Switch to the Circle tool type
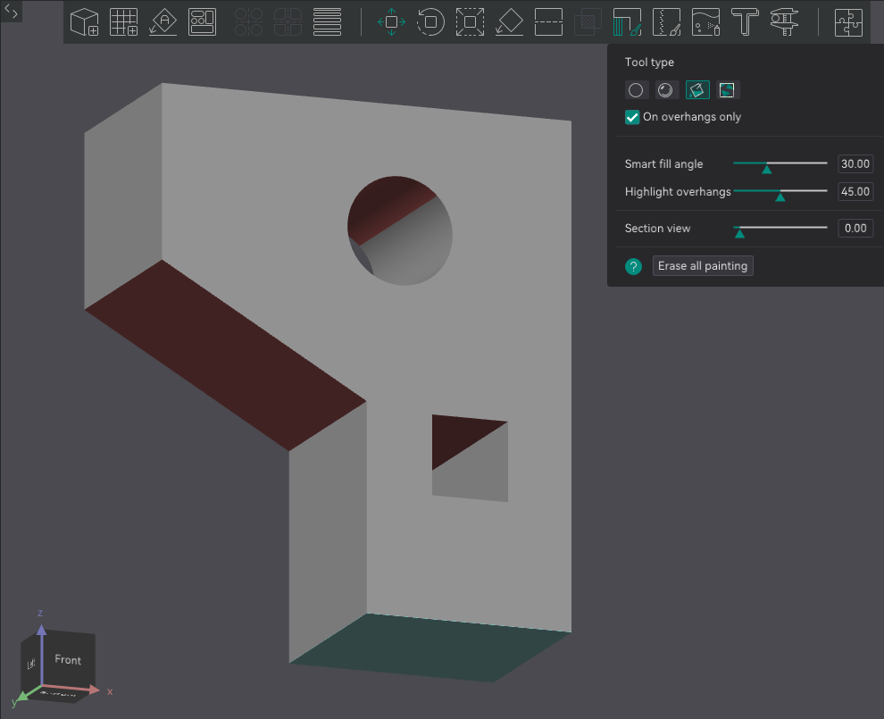The width and height of the screenshot is (884, 719). pos(636,89)
